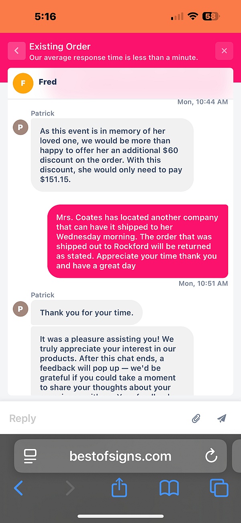Tap the Reply text field

click(x=96, y=419)
